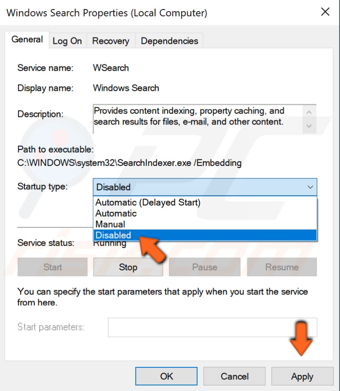
Task: Apply the startup type change
Action: click(302, 376)
